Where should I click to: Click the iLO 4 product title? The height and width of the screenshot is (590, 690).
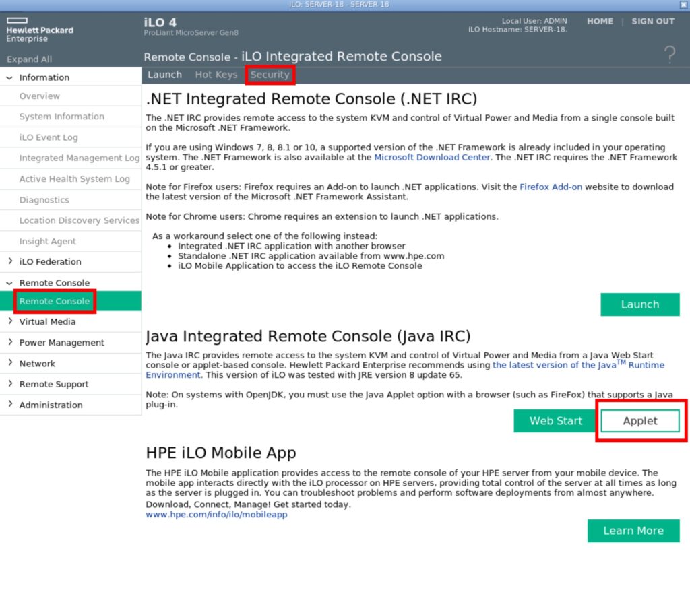pyautogui.click(x=160, y=22)
